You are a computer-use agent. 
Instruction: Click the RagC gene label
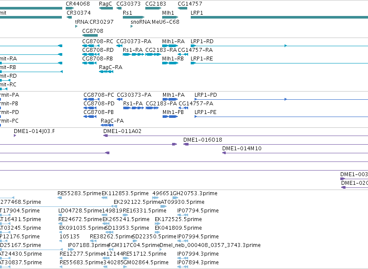coord(106,4)
